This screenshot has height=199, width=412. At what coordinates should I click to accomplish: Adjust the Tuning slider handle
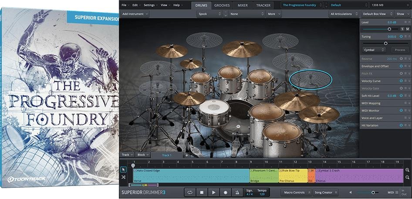coord(386,44)
